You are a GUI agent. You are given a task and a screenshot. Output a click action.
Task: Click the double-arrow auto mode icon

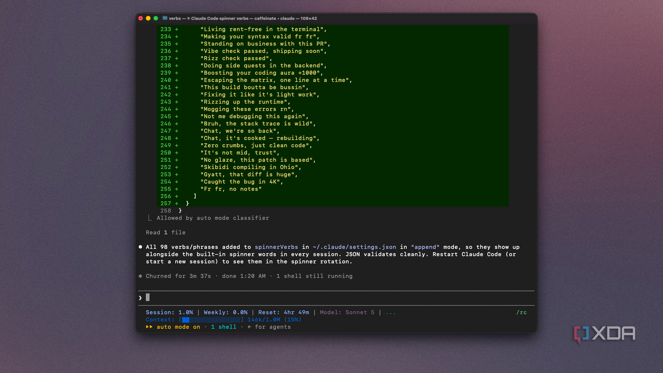click(x=149, y=327)
